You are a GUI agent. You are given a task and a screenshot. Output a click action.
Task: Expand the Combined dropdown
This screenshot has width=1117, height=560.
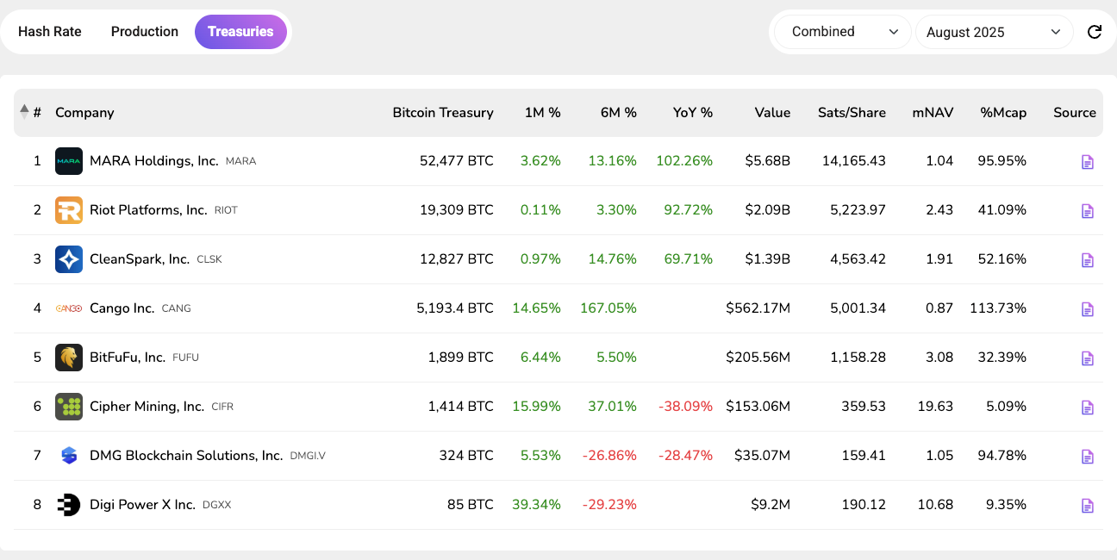[842, 32]
